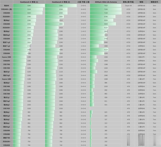Screen dimensions: 161x147
Task: Select the 4119 3DMark score cell
Action: 106,50
